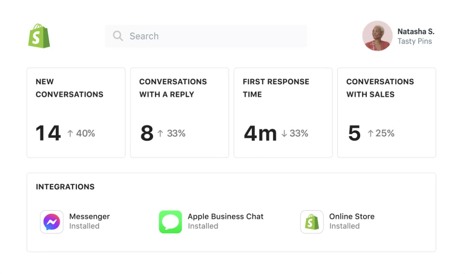465x274 pixels.
Task: Click the Installed label under Messenger
Action: 84,226
